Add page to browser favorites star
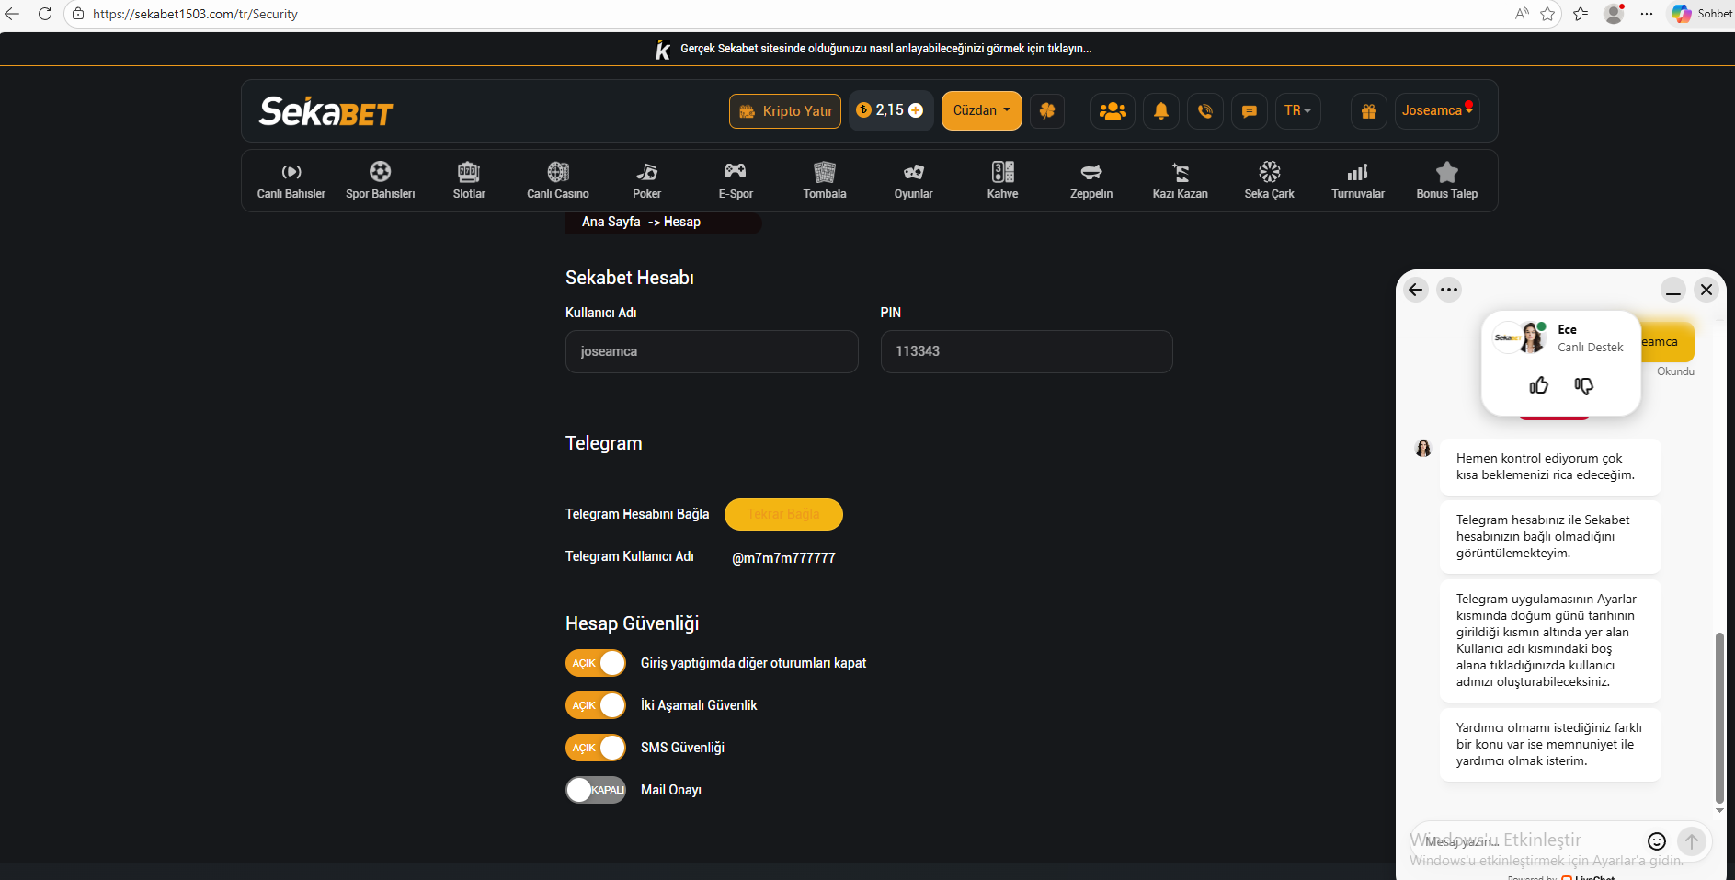The image size is (1735, 880). (x=1547, y=14)
